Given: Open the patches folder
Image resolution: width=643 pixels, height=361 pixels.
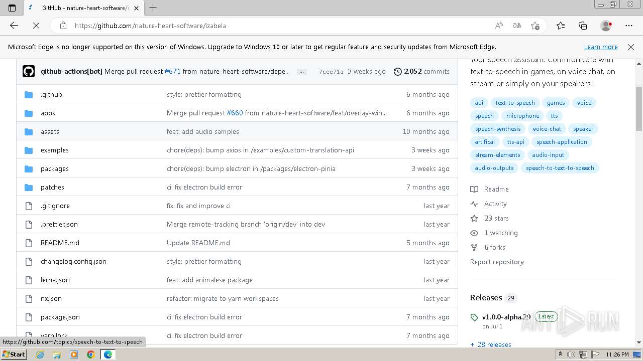Looking at the screenshot, I should point(52,187).
